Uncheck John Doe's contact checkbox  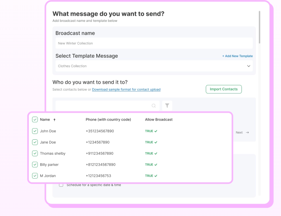35,131
